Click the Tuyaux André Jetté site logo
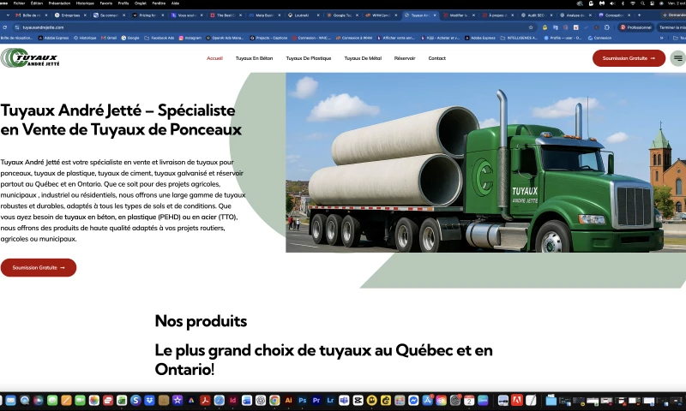 click(30, 58)
